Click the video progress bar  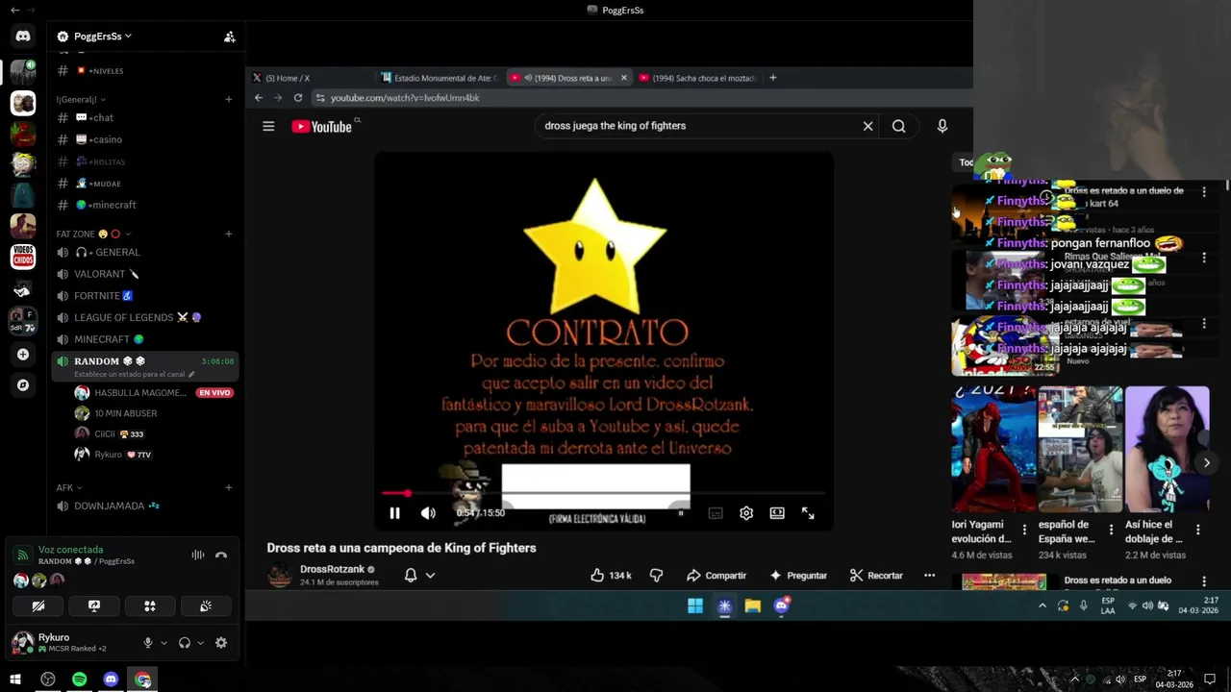point(603,493)
